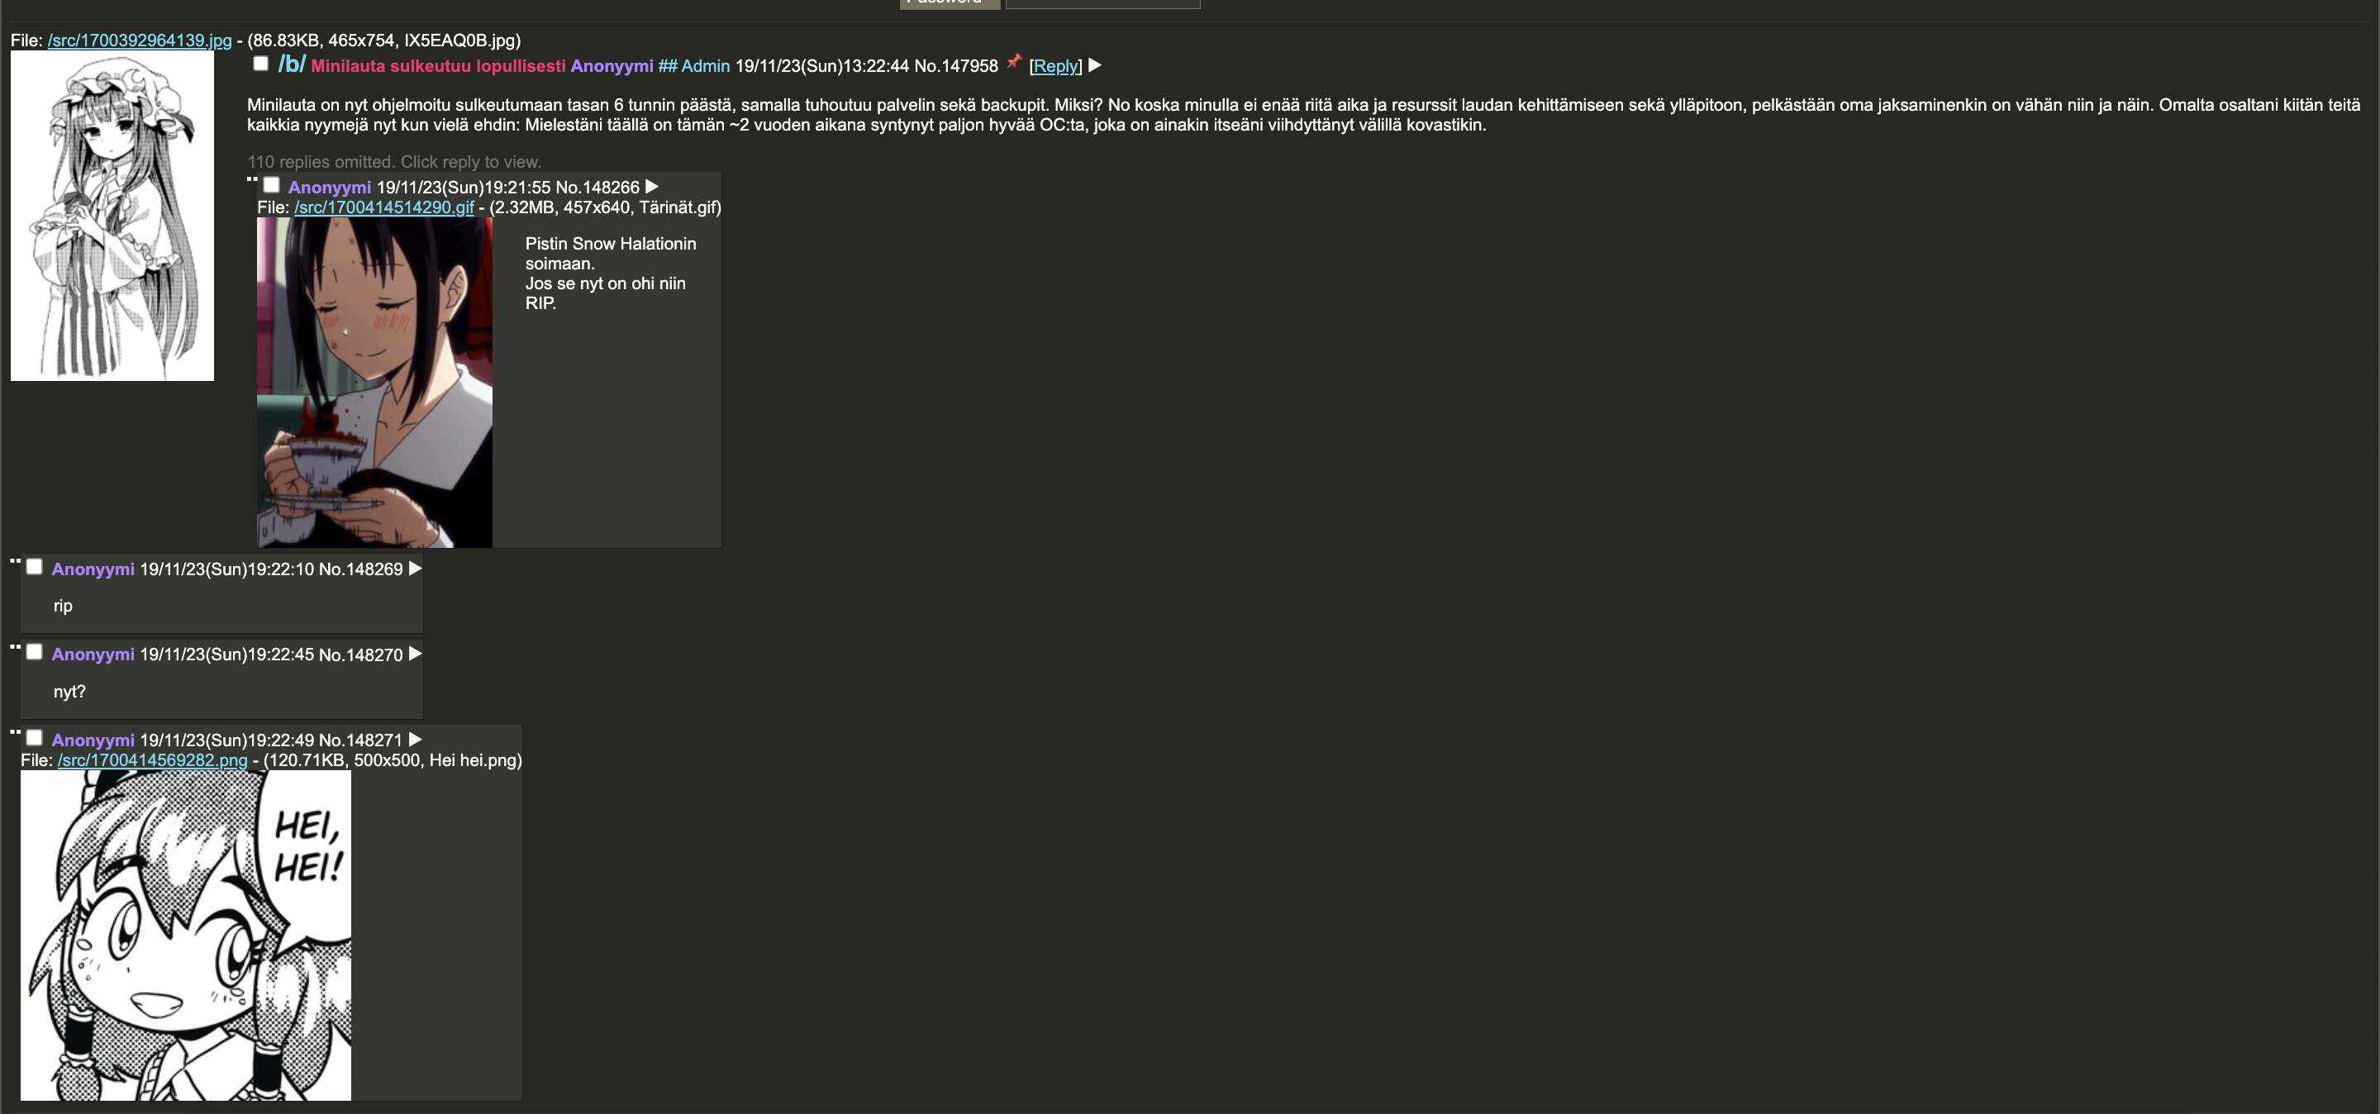Click the subject 'Minilauta sulkeutuu lopullisesti'
Viewport: 2380px width, 1114px height.
tap(438, 65)
